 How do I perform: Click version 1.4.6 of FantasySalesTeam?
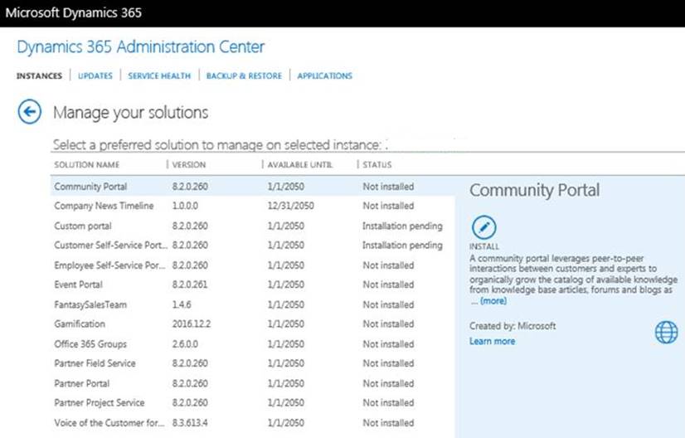(x=182, y=304)
